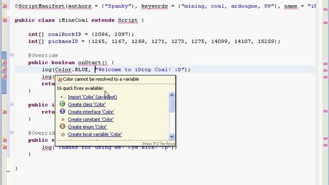Click the error marker beside the iMineCoal class line

pyautogui.click(x=5, y=21)
